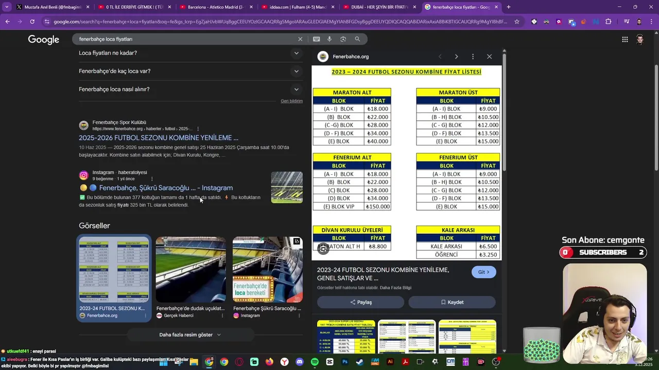Click the 'Kaydet' save button

(x=452, y=302)
